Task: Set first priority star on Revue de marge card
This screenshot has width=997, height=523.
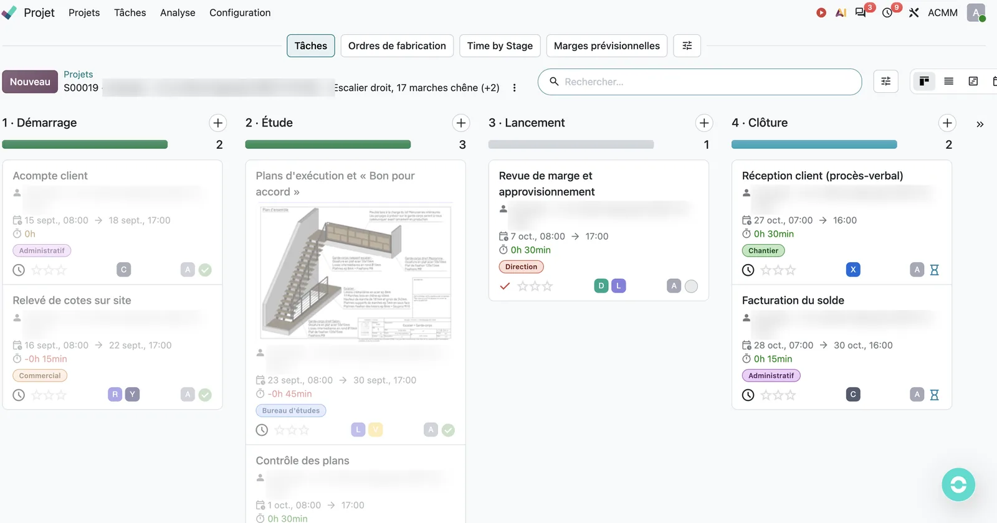Action: tap(523, 286)
